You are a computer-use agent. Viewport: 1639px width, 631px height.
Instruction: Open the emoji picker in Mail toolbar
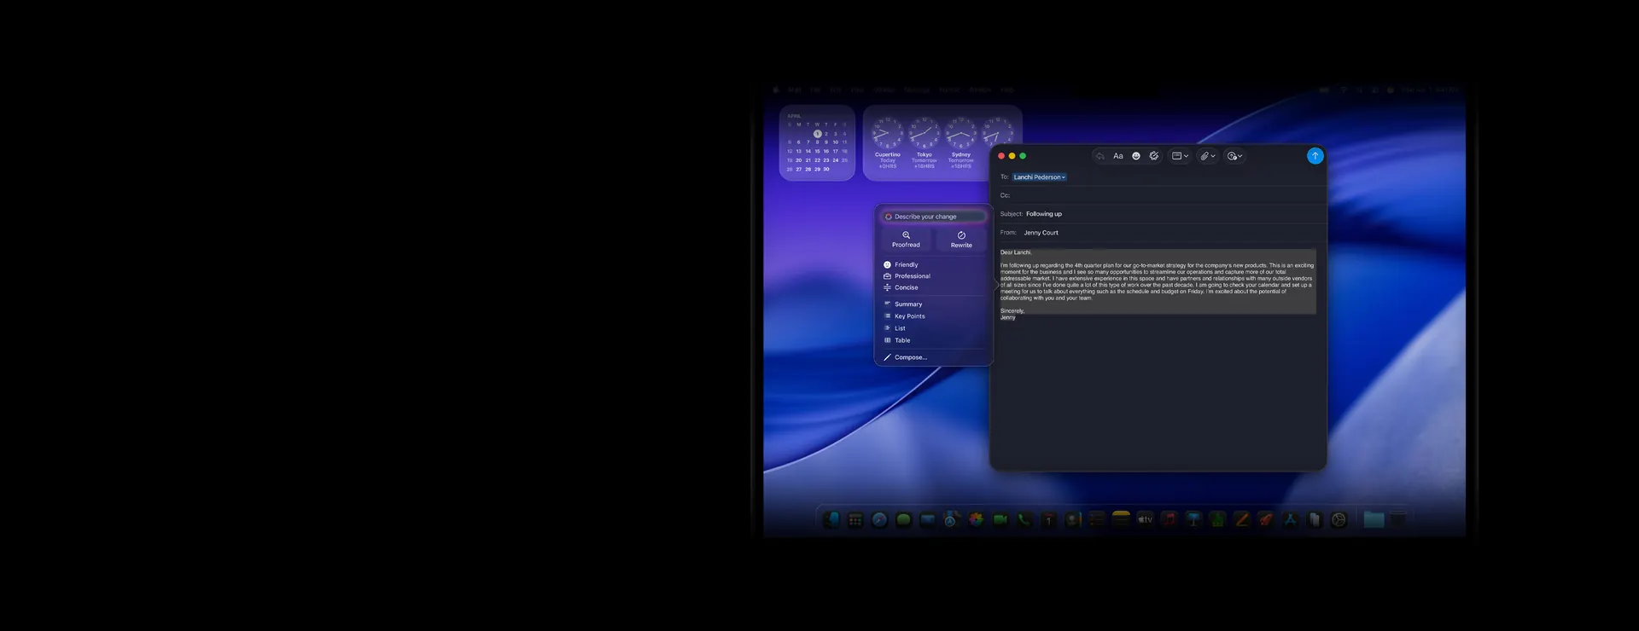tap(1136, 156)
